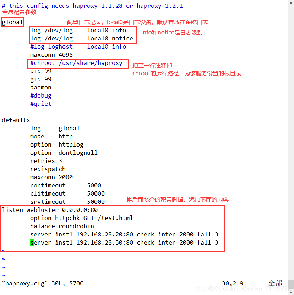Click the word 'global' section header
Screen dimensions: 294x295
(x=12, y=22)
